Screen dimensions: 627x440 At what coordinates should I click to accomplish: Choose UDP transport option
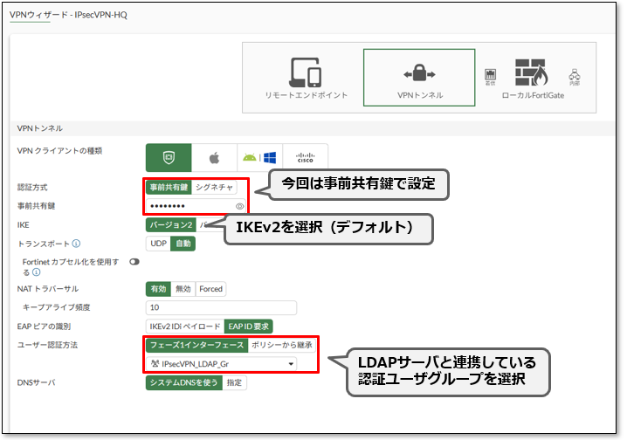coord(157,244)
